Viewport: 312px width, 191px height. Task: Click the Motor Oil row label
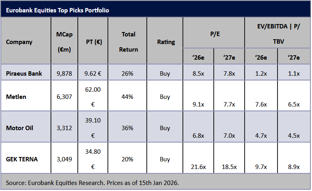coord(20,128)
